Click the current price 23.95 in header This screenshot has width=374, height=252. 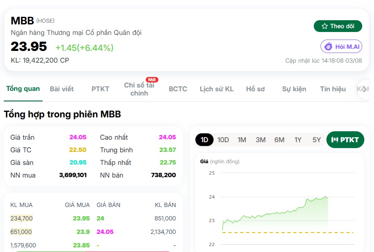[29, 46]
